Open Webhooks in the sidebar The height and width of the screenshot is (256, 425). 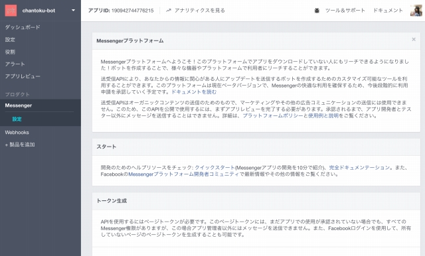pos(17,133)
